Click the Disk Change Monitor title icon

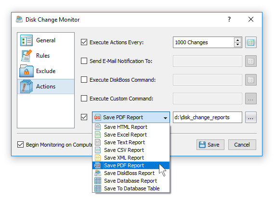coord(19,19)
